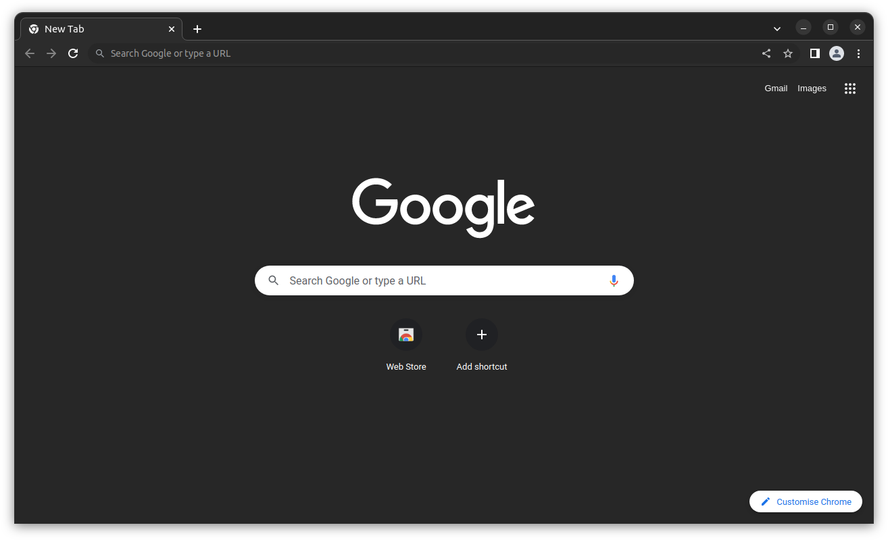Start a voice search with the microphone
The width and height of the screenshot is (888, 540).
click(614, 280)
